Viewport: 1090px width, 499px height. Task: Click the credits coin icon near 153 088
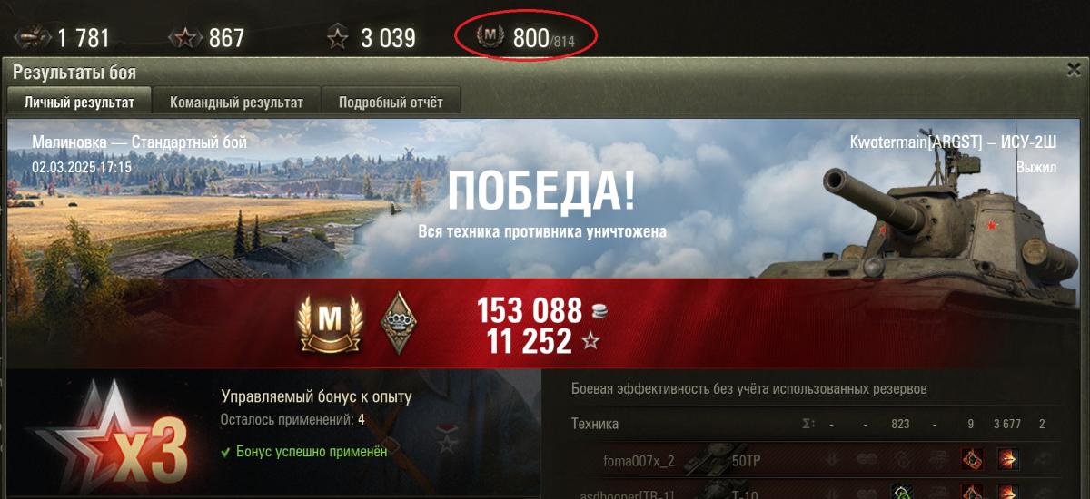pyautogui.click(x=599, y=312)
